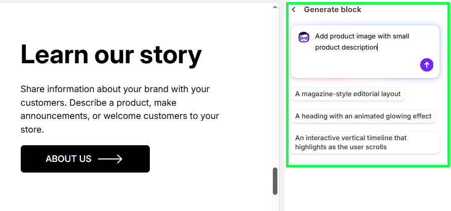Go back using the chevron beside Generate block
Image resolution: width=451 pixels, height=211 pixels.
point(294,10)
